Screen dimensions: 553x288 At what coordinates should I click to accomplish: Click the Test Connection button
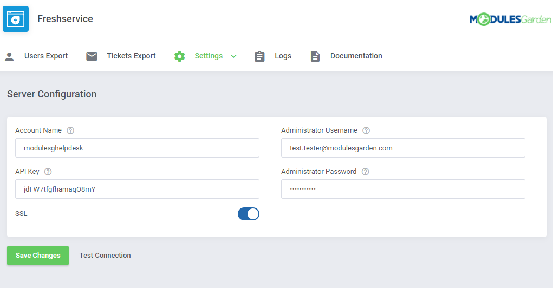coord(105,256)
